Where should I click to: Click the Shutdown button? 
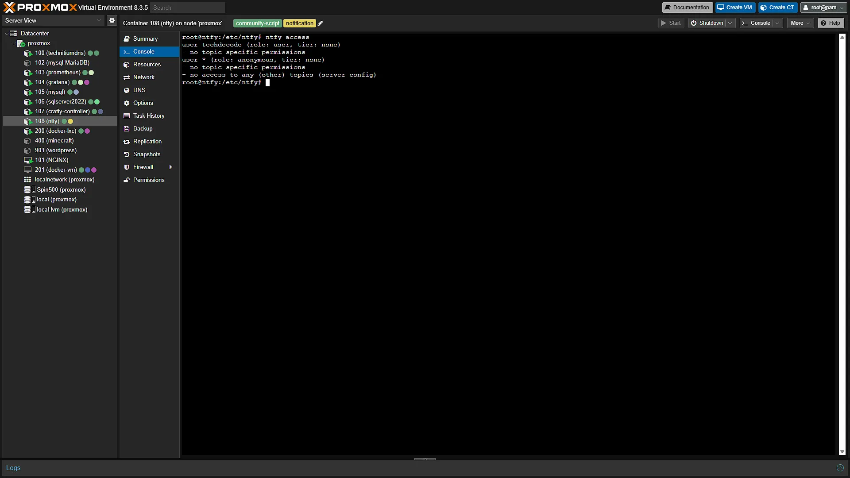pyautogui.click(x=707, y=23)
